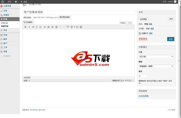
Task: Click the unlink toolbar icon
Action: coord(64,27)
